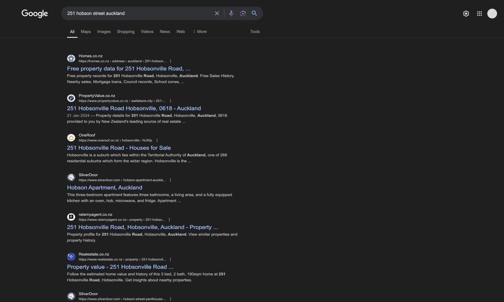Image resolution: width=504 pixels, height=302 pixels.
Task: Open 'Hobson Apartment, Auckland' result link
Action: coord(105,188)
